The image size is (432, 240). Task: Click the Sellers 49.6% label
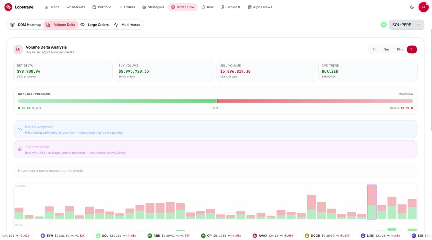[x=401, y=108]
